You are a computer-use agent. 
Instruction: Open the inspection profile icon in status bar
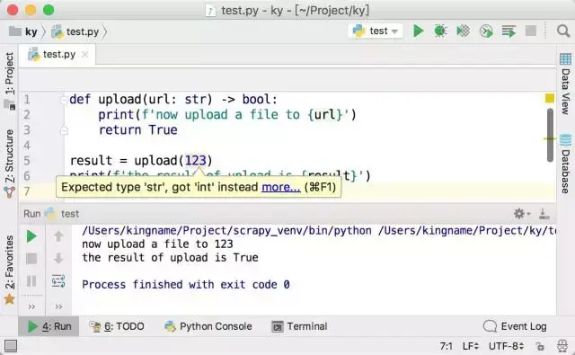pyautogui.click(x=562, y=346)
